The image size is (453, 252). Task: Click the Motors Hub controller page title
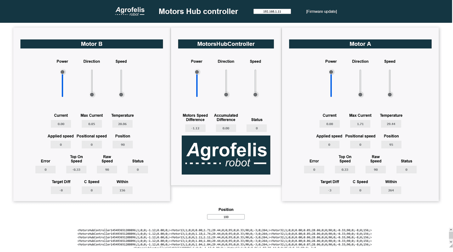[x=198, y=11]
